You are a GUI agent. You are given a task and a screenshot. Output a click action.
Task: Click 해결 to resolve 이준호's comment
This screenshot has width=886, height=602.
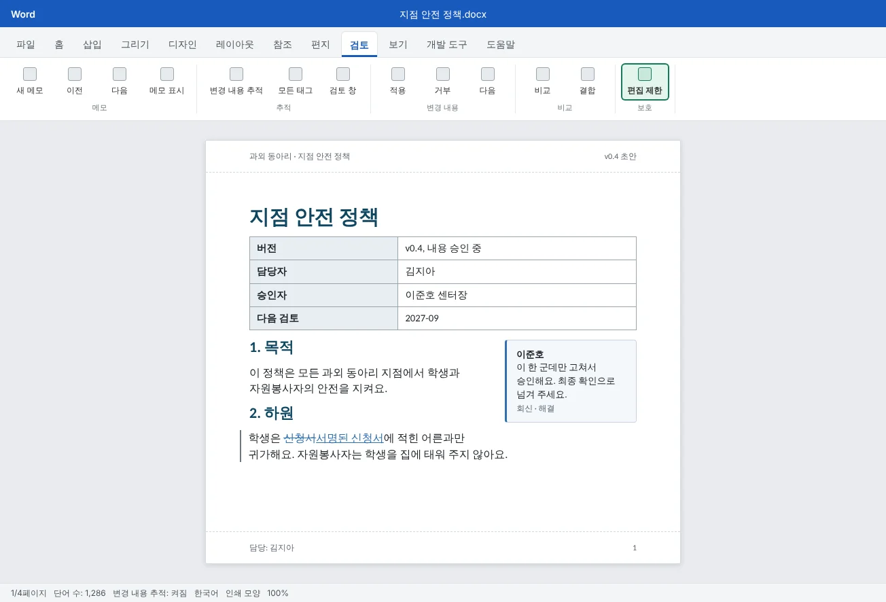click(546, 408)
